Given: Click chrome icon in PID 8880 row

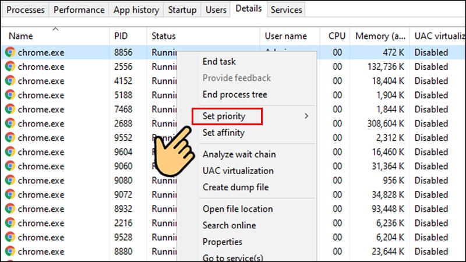Looking at the screenshot, I should click(x=10, y=252).
